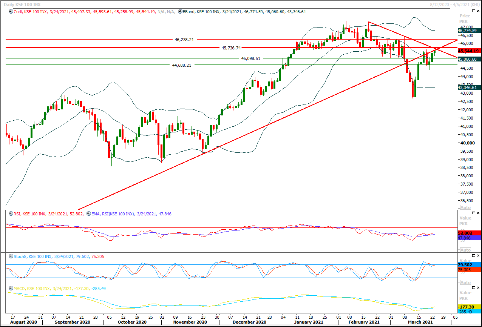Click the 44,688.21 support line label
This screenshot has width=482, height=327.
click(182, 65)
